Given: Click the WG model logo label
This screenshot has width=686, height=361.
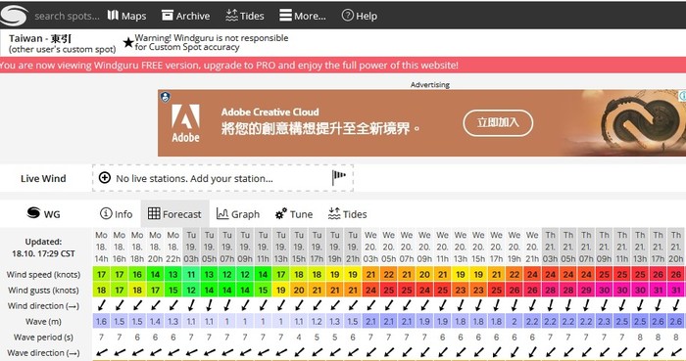Looking at the screenshot, I should point(43,214).
